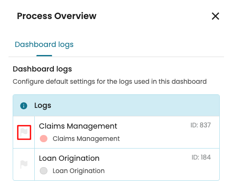Flag Loan Origination as the default log
The width and height of the screenshot is (232, 190).
[24, 165]
